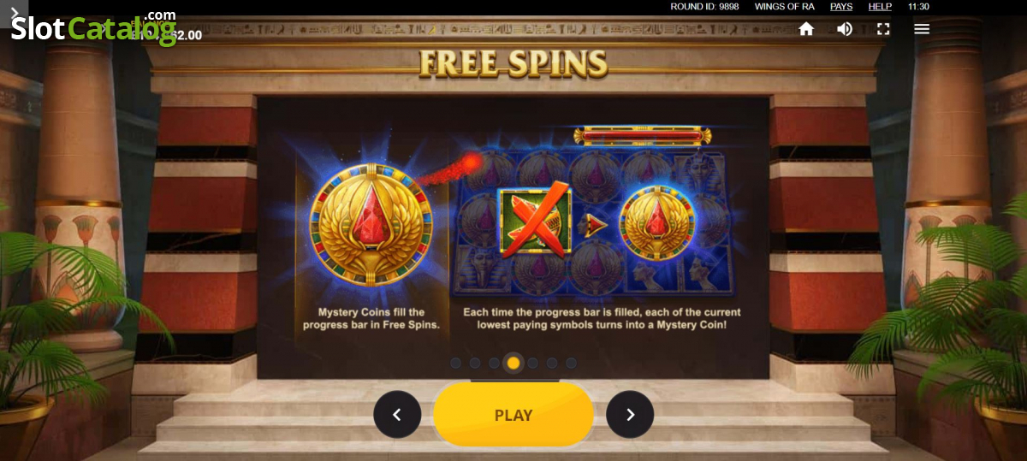Click the home icon in top bar
This screenshot has height=461, width=1027.
pyautogui.click(x=806, y=29)
